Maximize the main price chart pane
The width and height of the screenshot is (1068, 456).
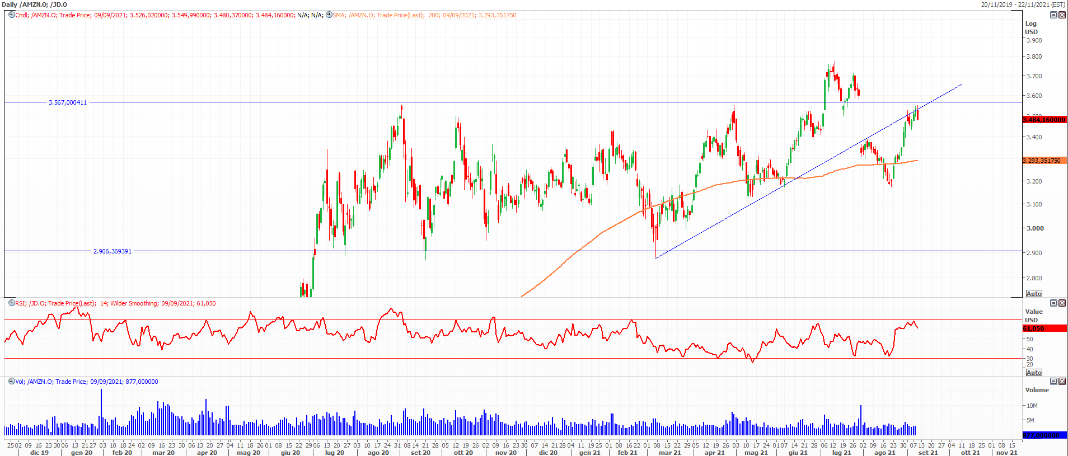1053,15
